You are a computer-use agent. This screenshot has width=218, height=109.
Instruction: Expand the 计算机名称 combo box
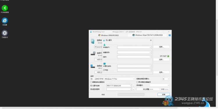(x=150, y=66)
